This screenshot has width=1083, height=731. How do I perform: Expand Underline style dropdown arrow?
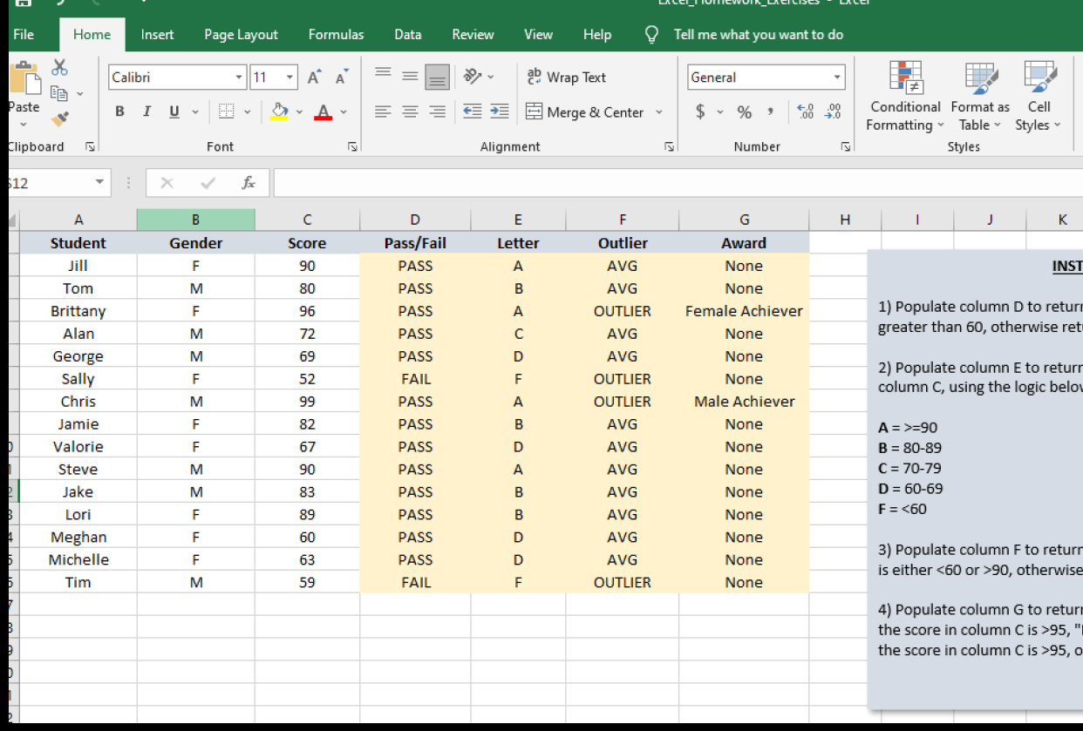[194, 112]
